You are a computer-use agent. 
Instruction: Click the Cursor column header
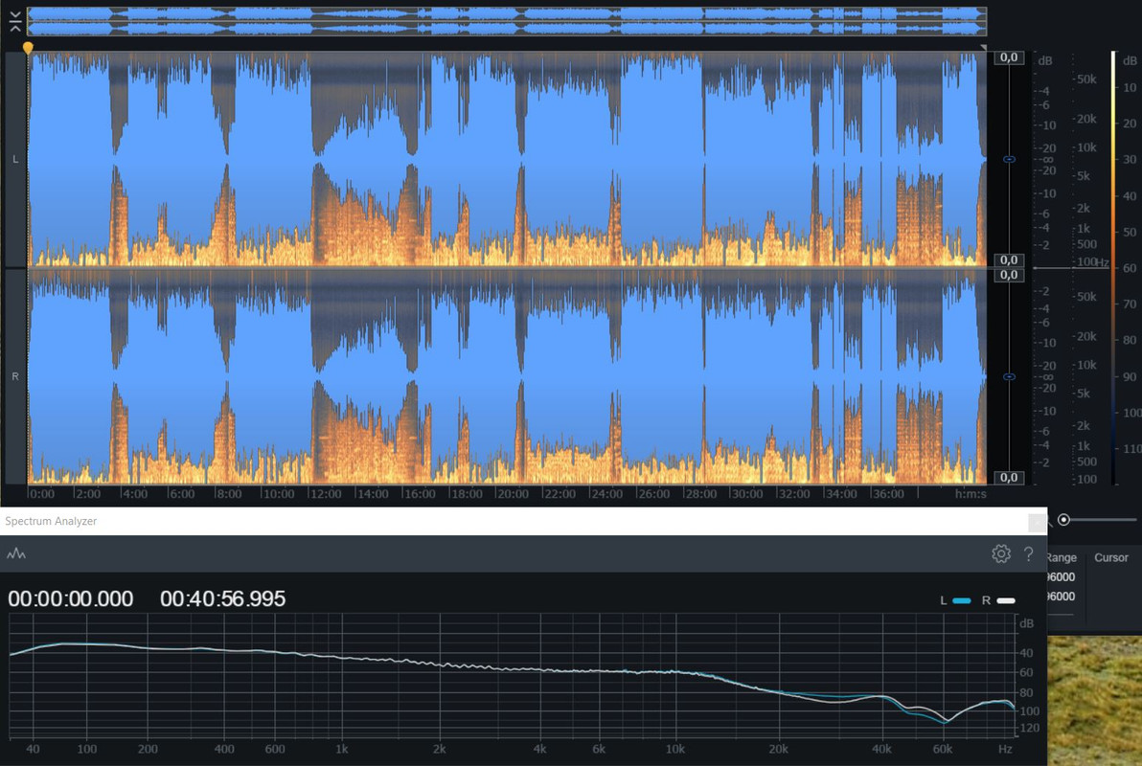pos(1110,558)
